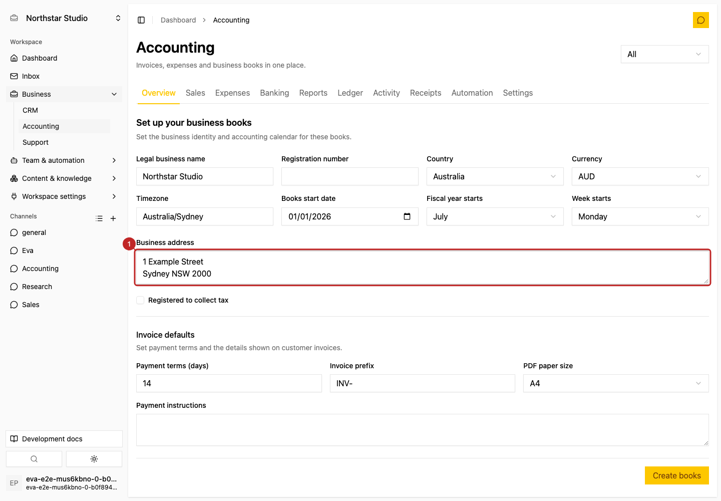The width and height of the screenshot is (721, 501).
Task: Add a new channel with plus icon
Action: point(113,218)
